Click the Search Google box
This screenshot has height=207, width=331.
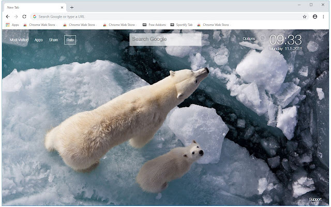point(165,39)
